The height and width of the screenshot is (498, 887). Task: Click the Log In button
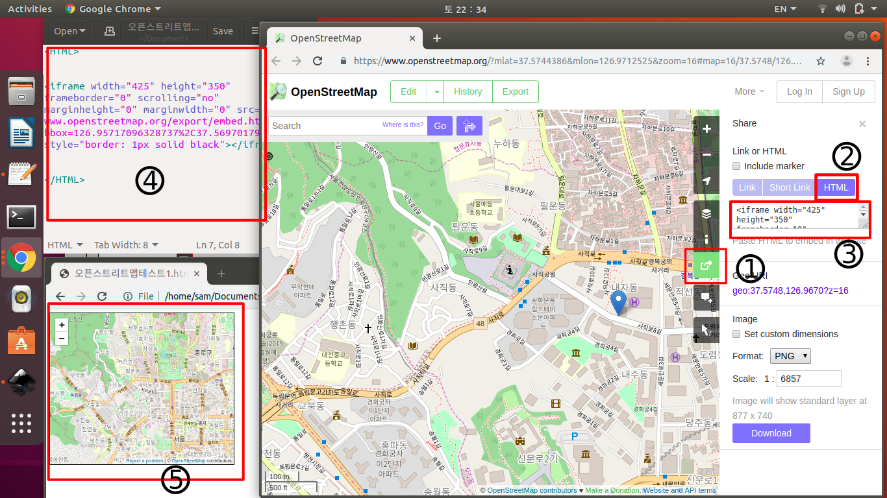click(799, 91)
